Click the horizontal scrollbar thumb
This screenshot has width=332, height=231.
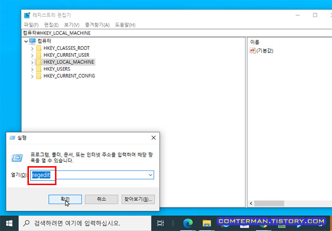point(269,204)
